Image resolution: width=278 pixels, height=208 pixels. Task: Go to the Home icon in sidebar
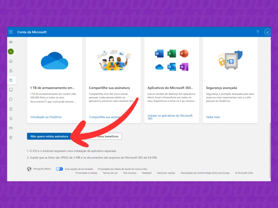click(11, 61)
